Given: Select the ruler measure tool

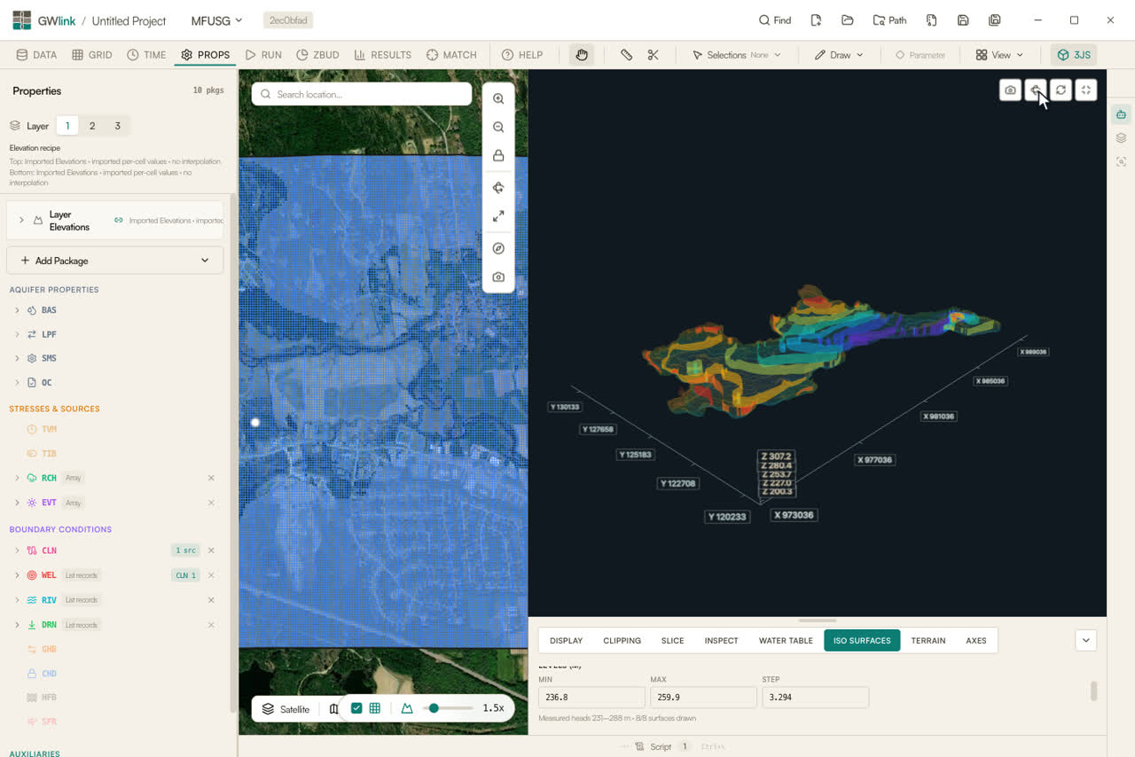Looking at the screenshot, I should pos(626,55).
